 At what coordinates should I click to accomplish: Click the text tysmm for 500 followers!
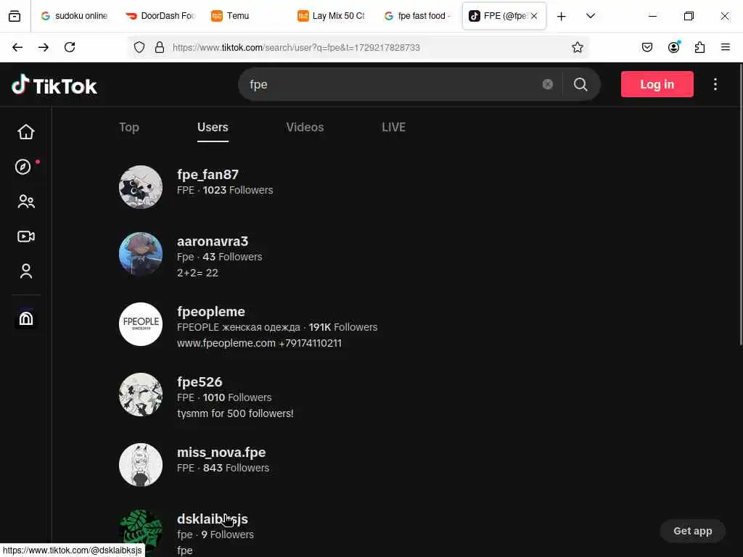tap(235, 413)
